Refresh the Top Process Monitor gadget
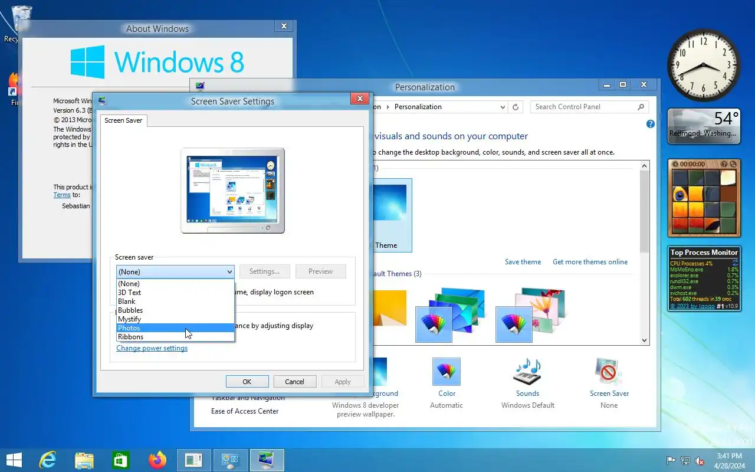Image resolution: width=755 pixels, height=472 pixels. coord(735,263)
